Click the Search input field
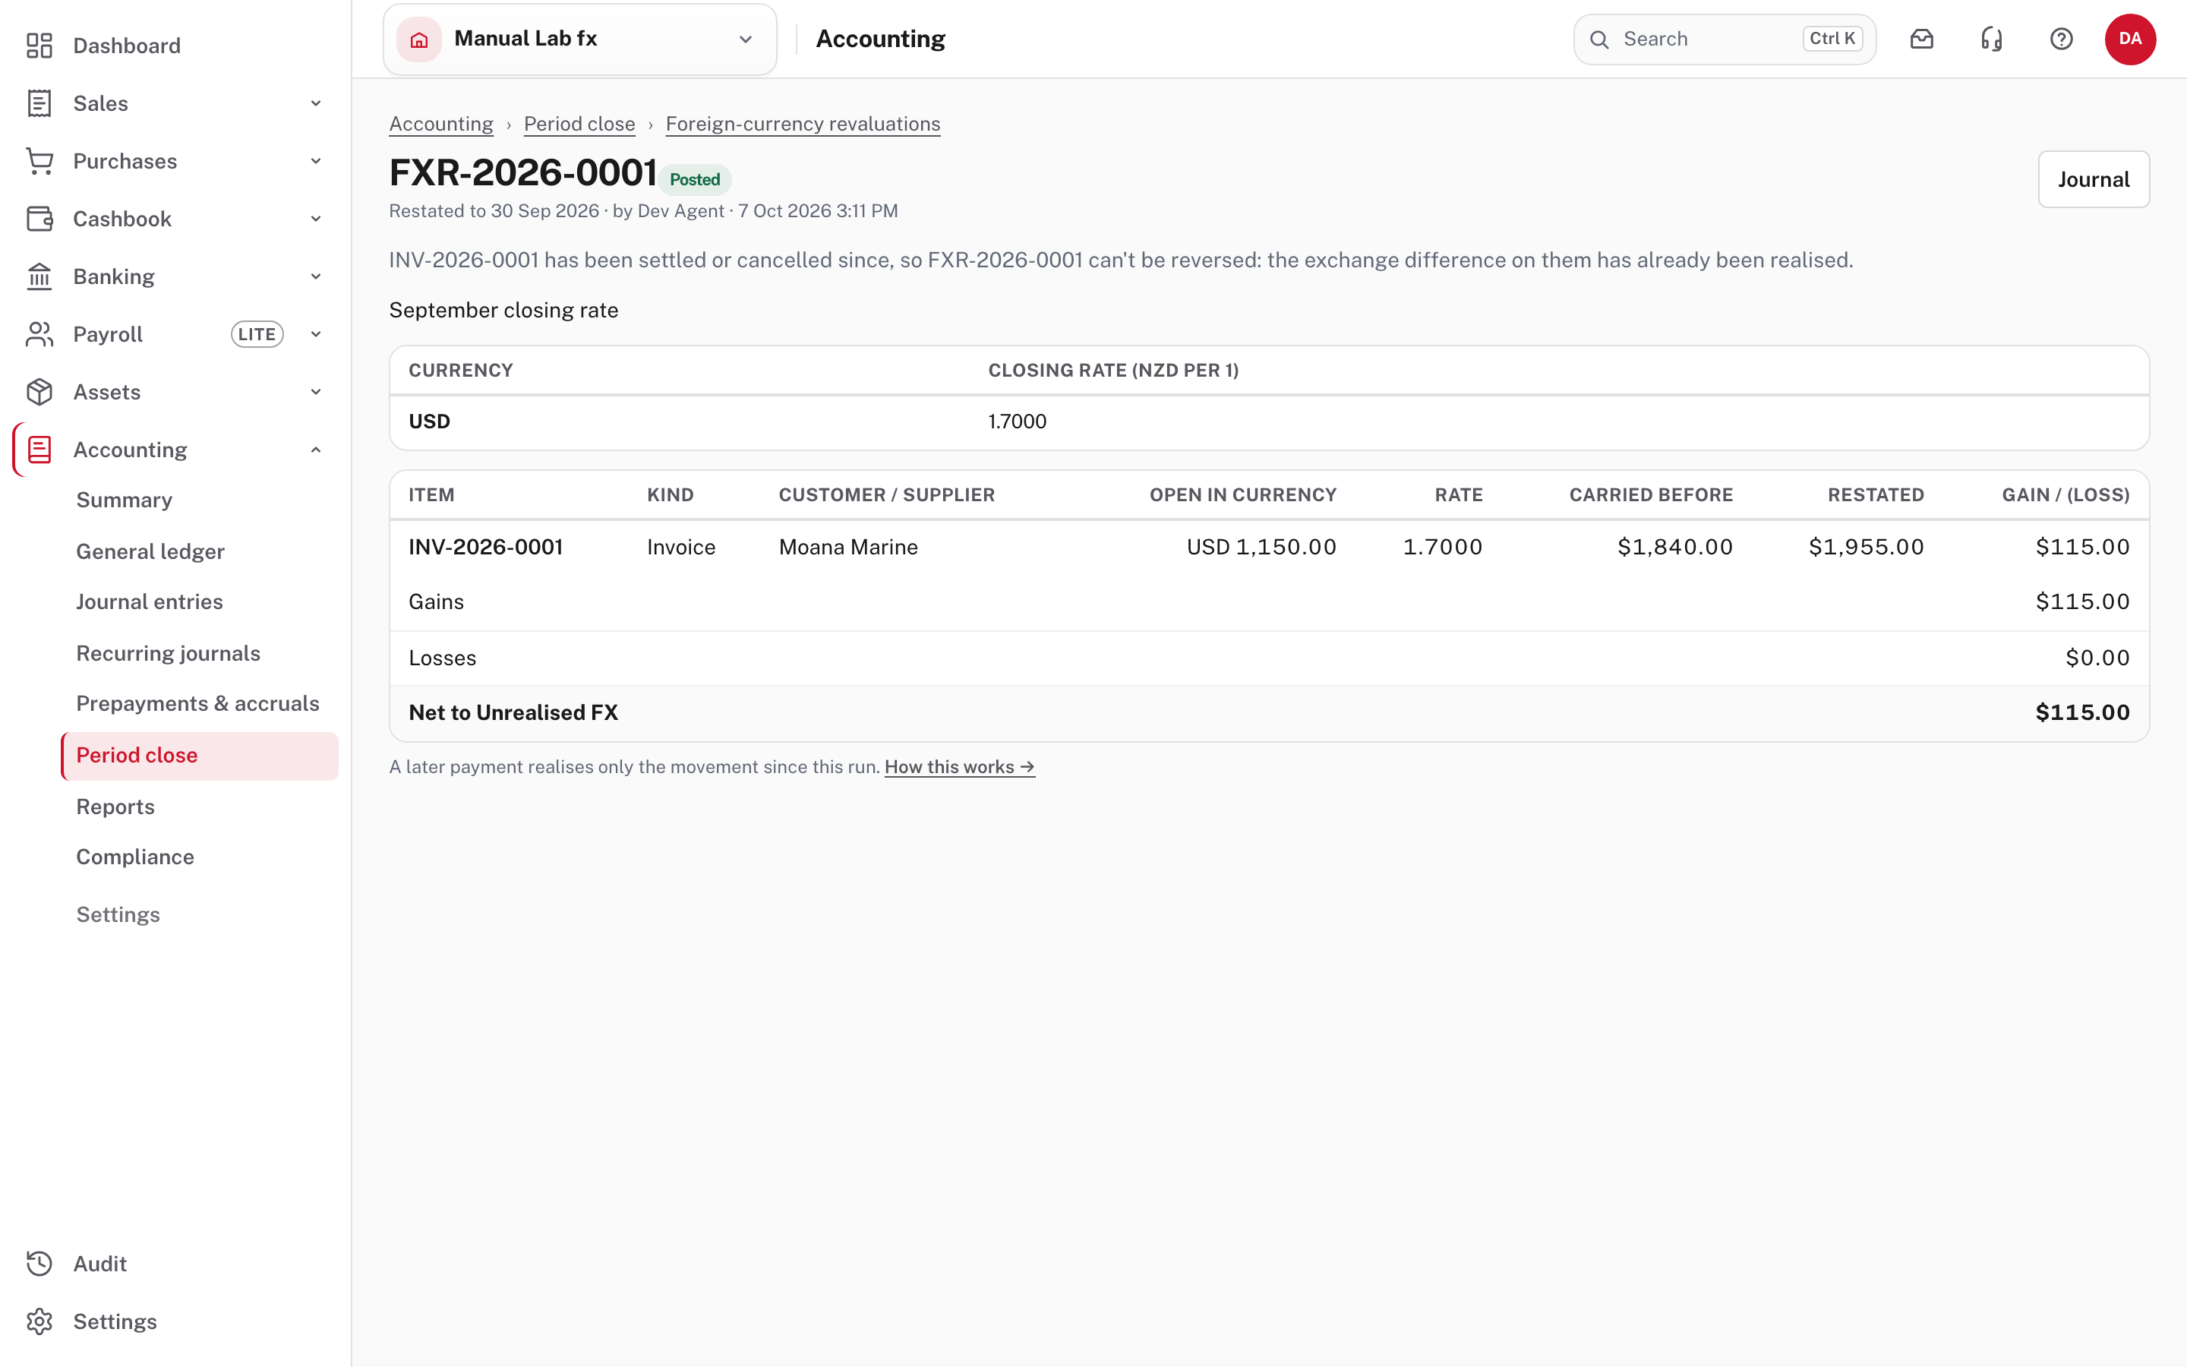Screen dimensions: 2187x1367 (x=1725, y=39)
